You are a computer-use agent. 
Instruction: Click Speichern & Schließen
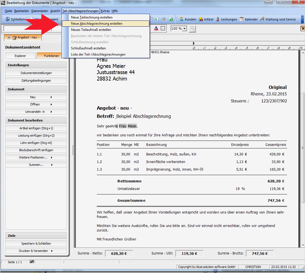[36, 244]
